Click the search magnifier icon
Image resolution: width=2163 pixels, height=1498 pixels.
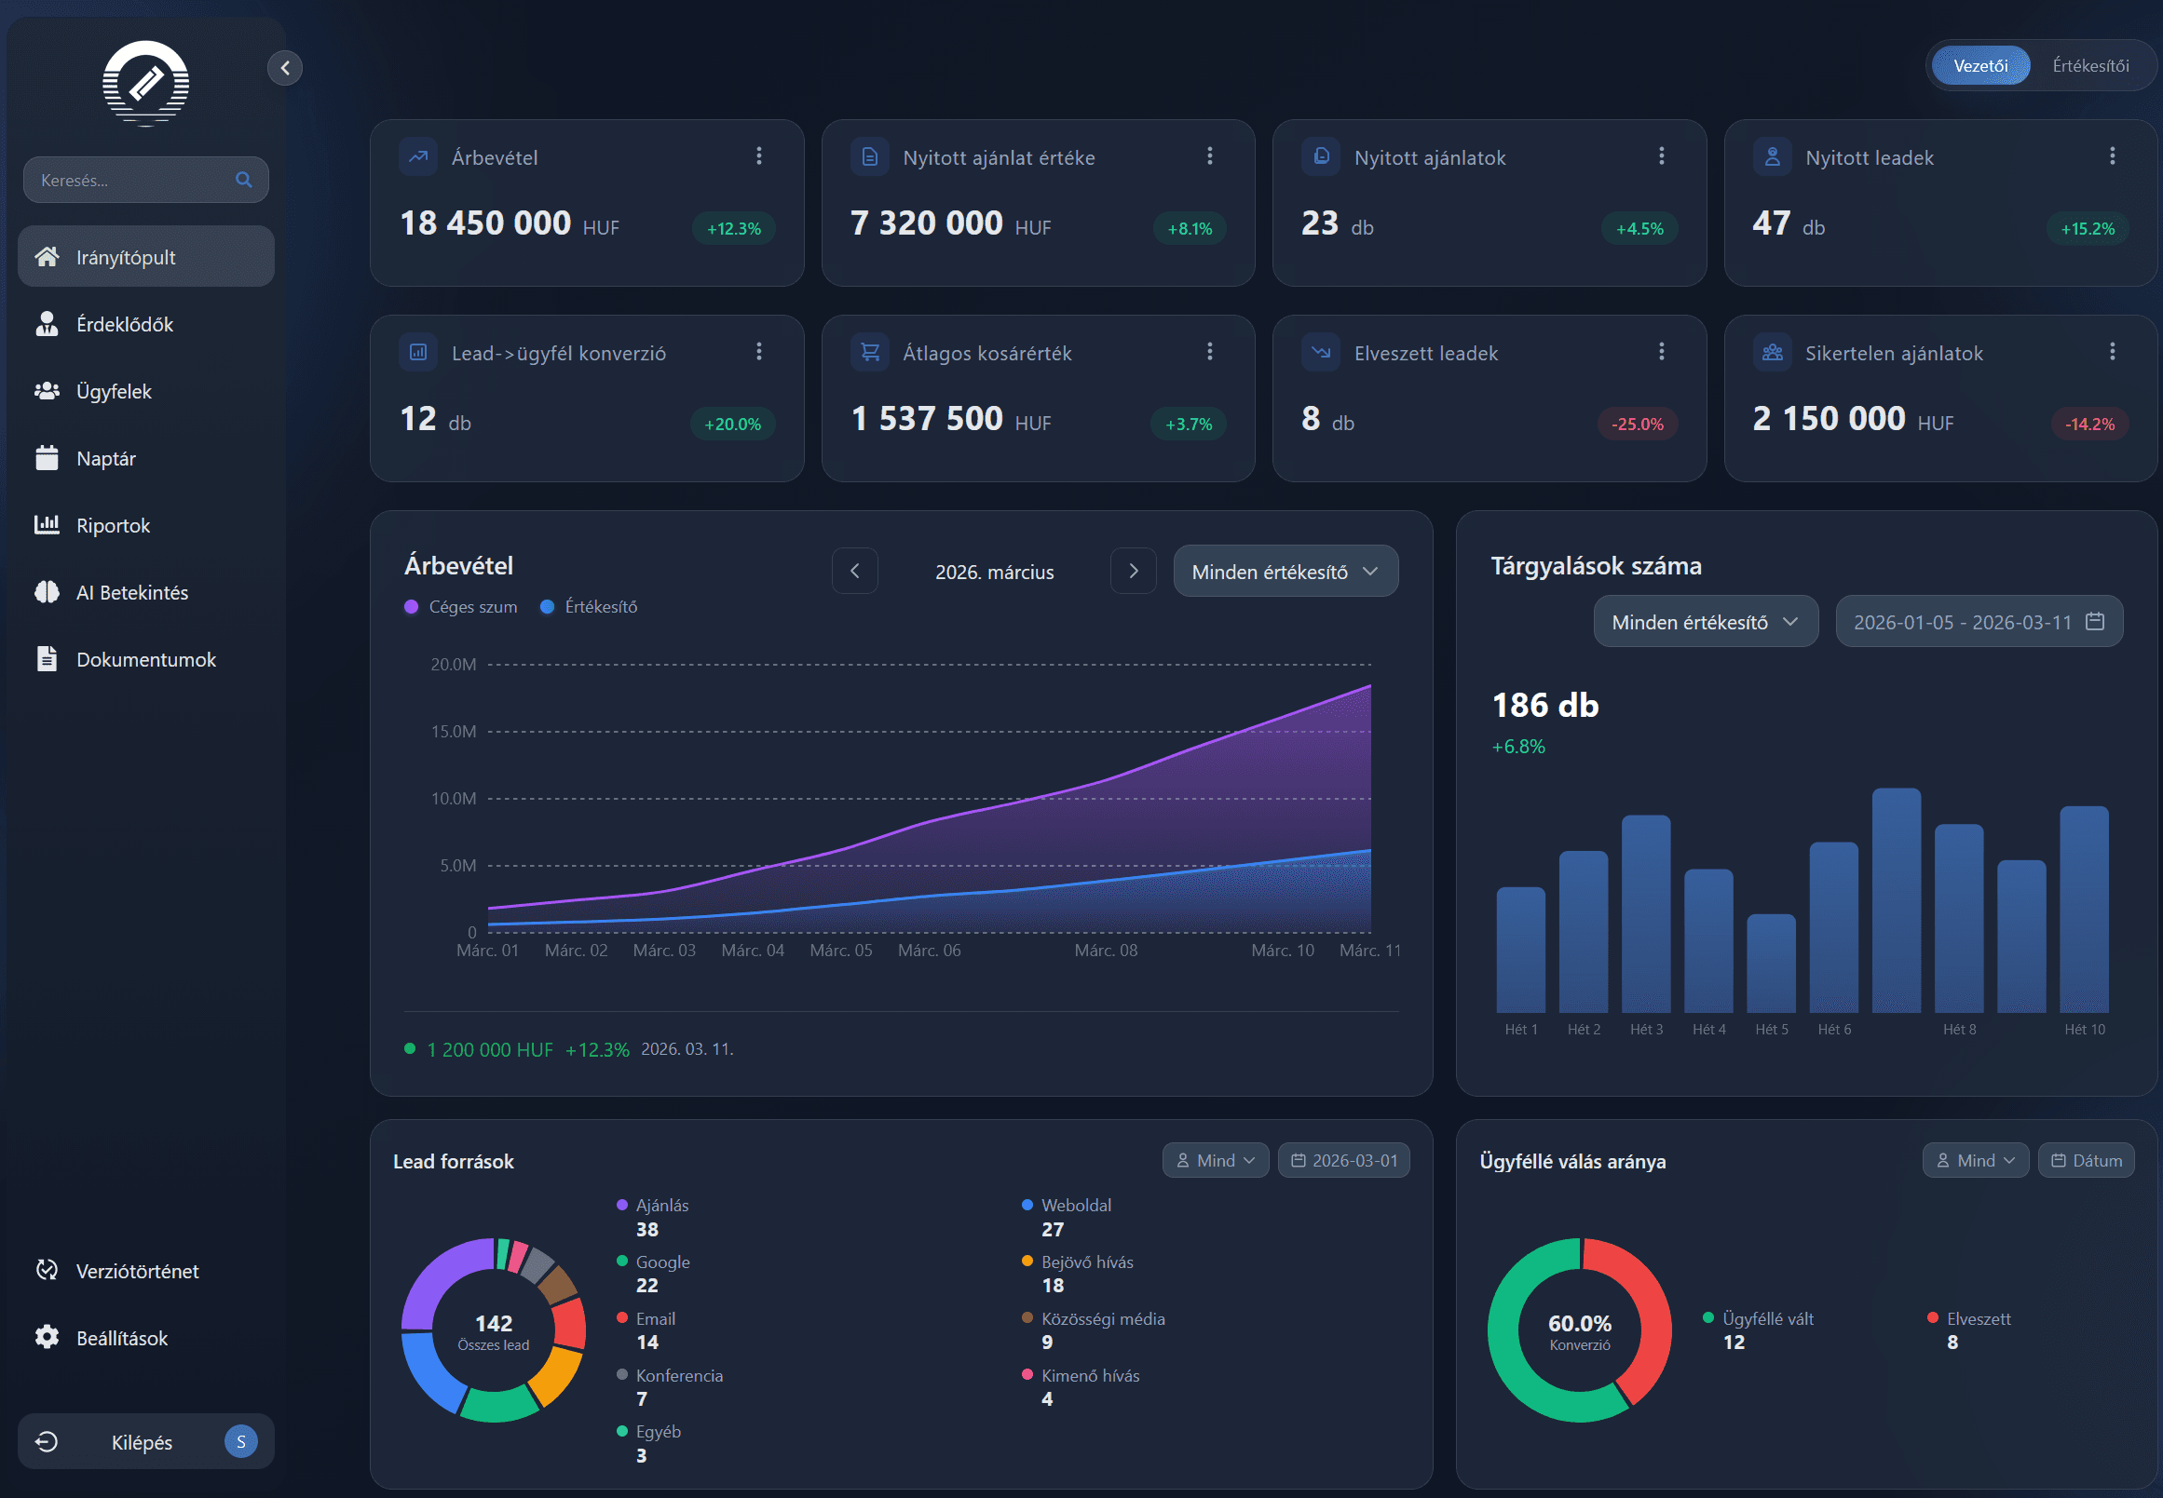pyautogui.click(x=244, y=180)
